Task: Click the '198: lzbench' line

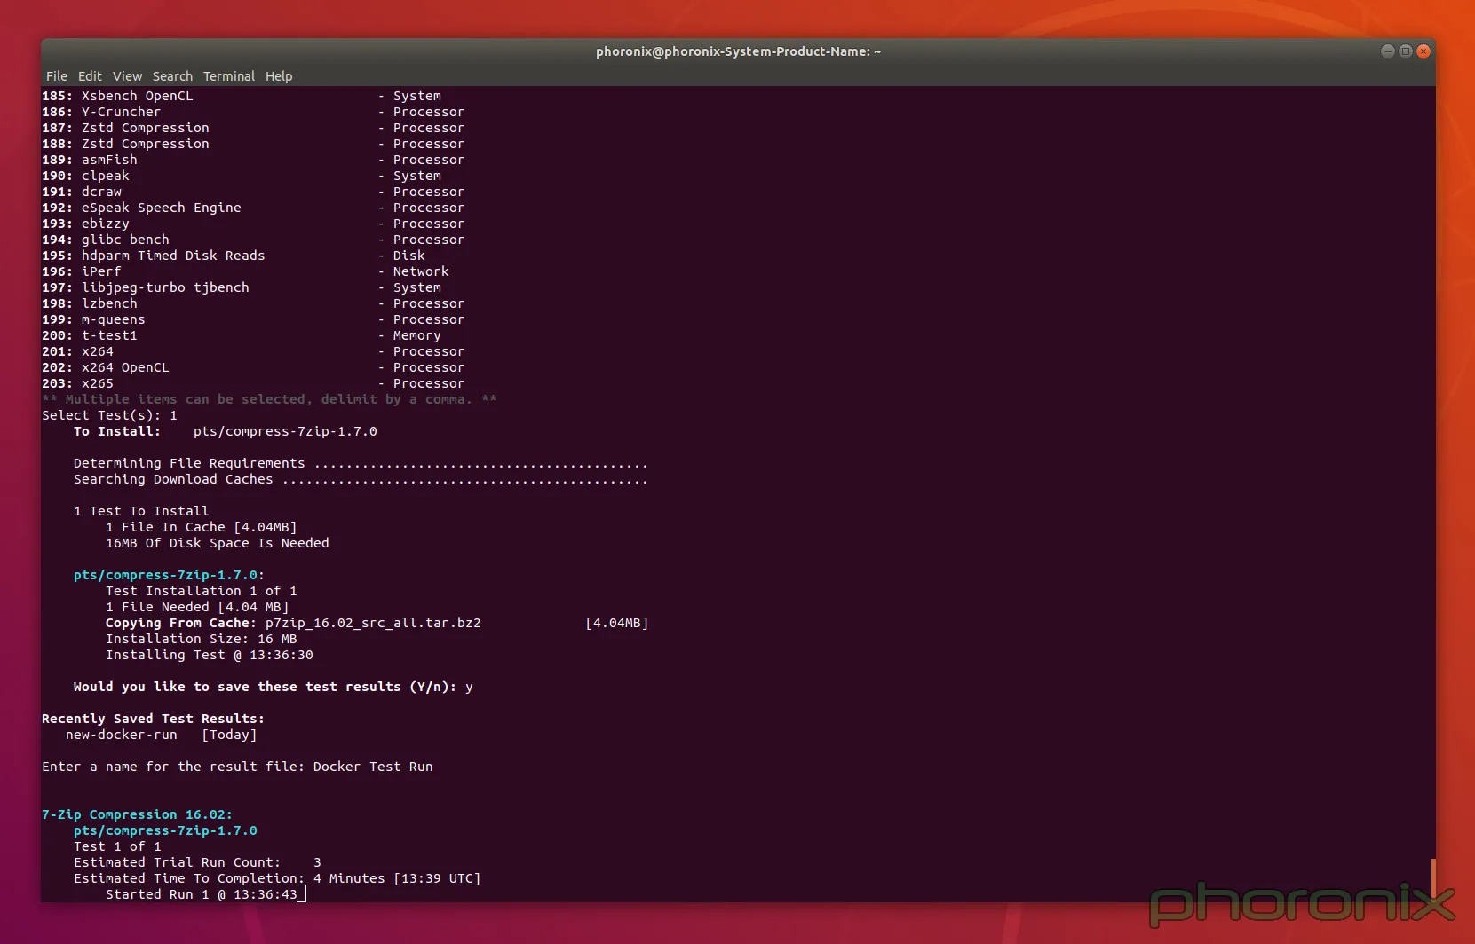Action: tap(253, 303)
